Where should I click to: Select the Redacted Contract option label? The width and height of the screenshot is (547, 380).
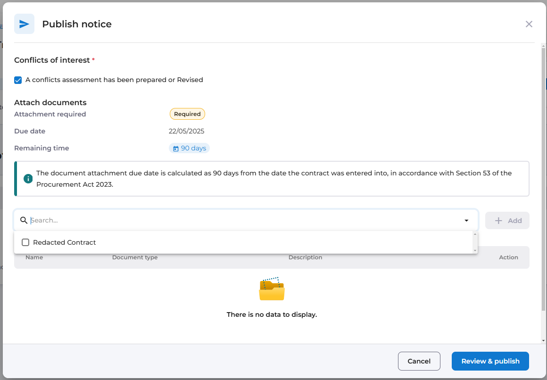click(x=64, y=242)
